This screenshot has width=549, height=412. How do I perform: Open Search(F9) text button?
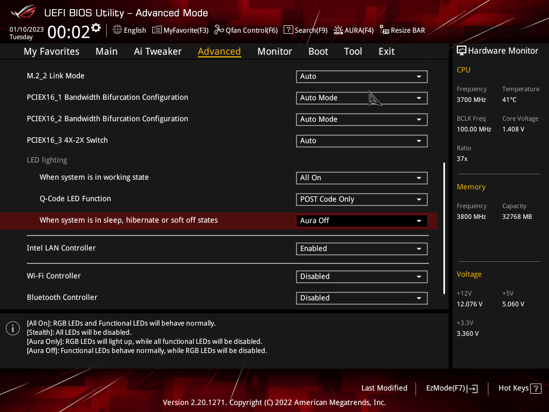click(x=311, y=31)
